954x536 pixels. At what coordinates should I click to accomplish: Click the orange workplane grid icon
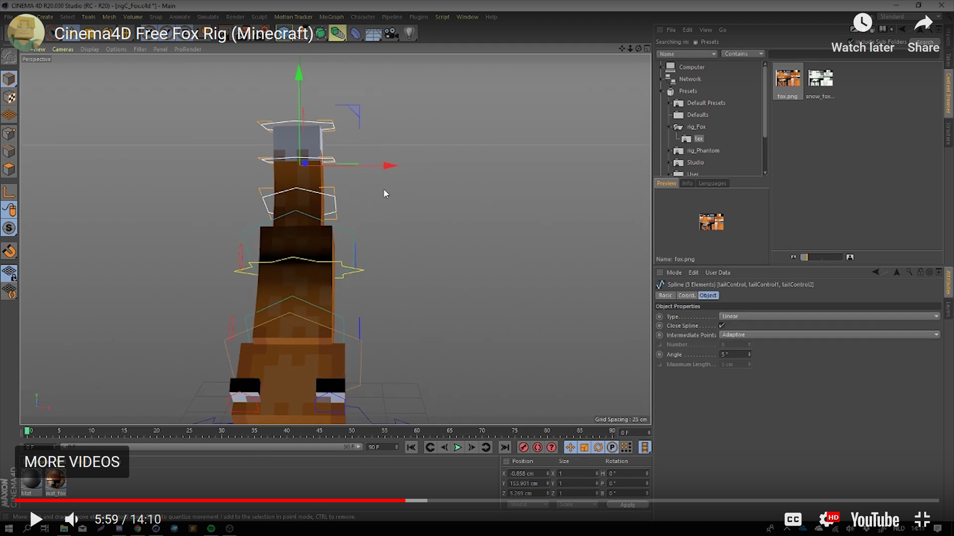click(9, 115)
